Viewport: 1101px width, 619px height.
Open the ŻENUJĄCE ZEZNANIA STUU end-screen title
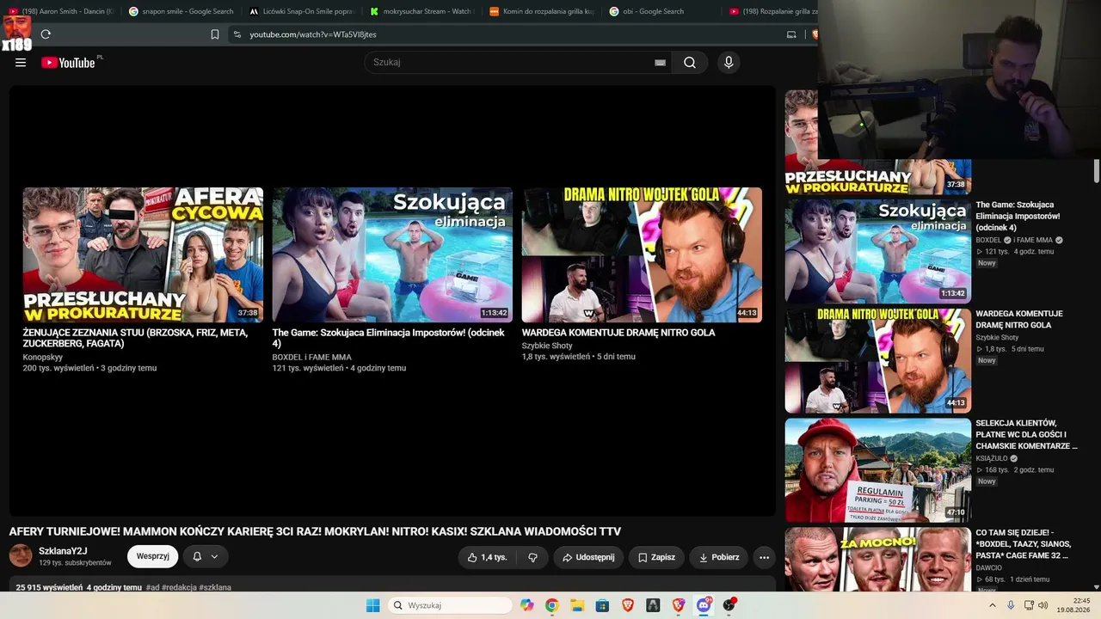point(135,338)
